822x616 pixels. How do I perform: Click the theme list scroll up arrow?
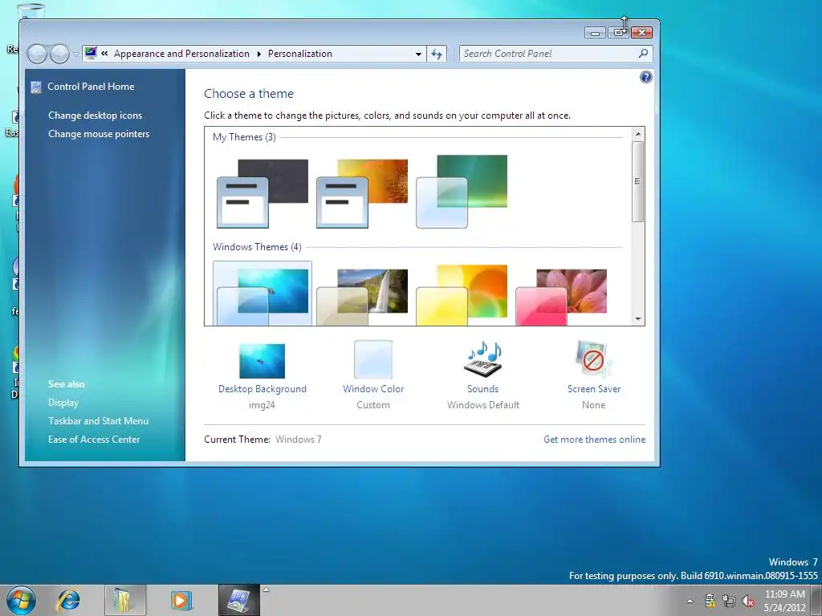[x=638, y=134]
